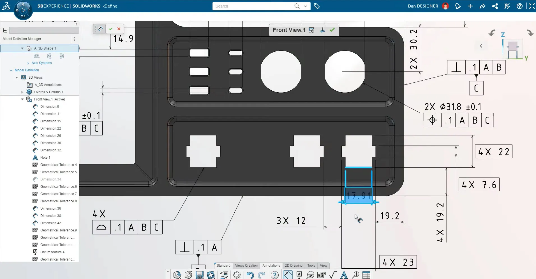Confirm the dimension with the green checkmark

coord(111,29)
